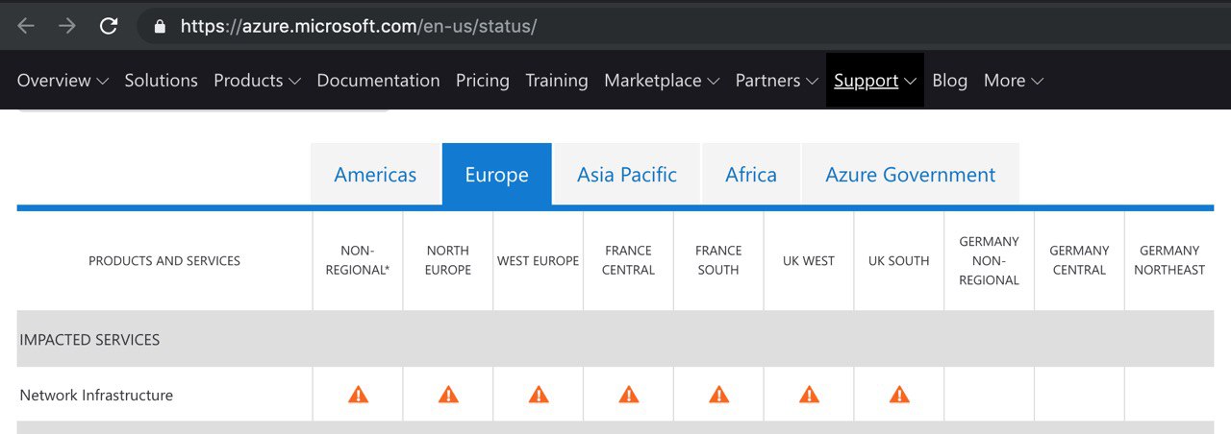Click the URL address bar
The height and width of the screenshot is (434, 1231).
click(673, 26)
